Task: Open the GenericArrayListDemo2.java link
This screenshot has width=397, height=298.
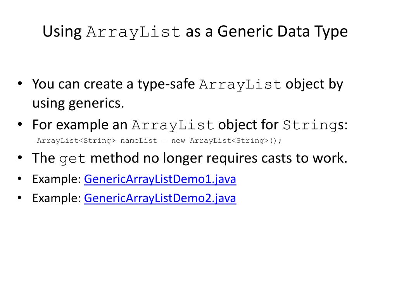Action: click(x=160, y=198)
